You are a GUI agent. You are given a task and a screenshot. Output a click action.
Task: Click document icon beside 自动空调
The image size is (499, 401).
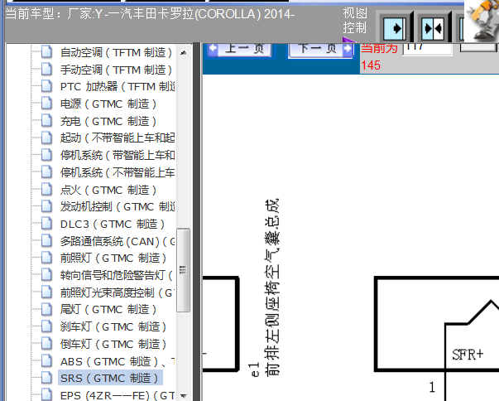coord(47,52)
